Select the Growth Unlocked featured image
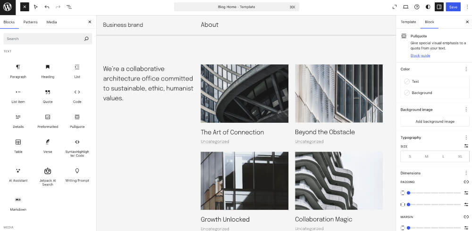The image size is (472, 231). click(244, 181)
